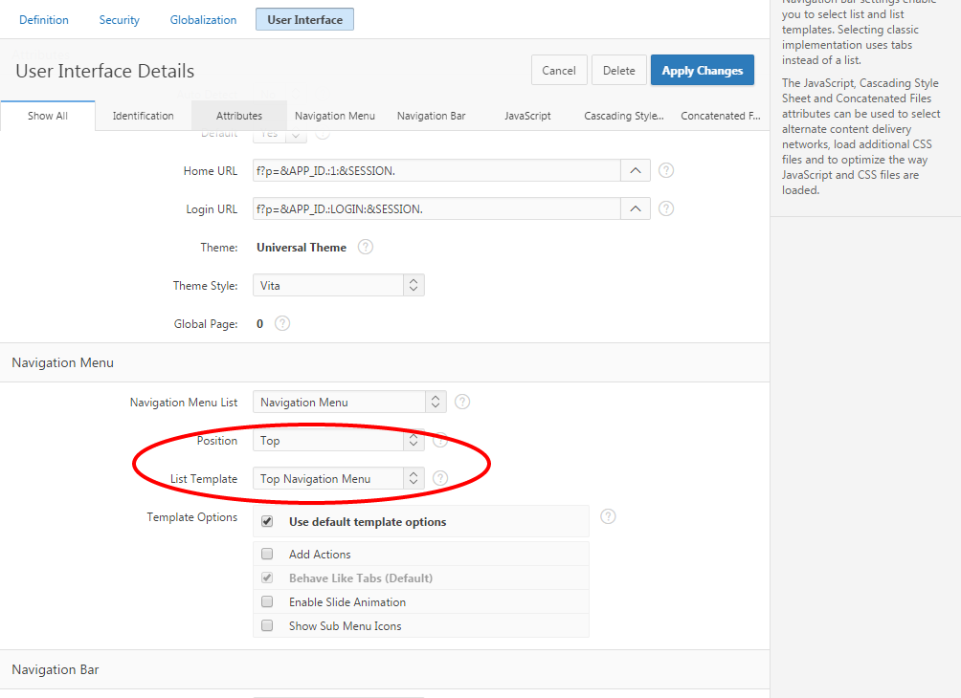Click help icon for Template Options
The image size is (961, 698).
coord(608,516)
